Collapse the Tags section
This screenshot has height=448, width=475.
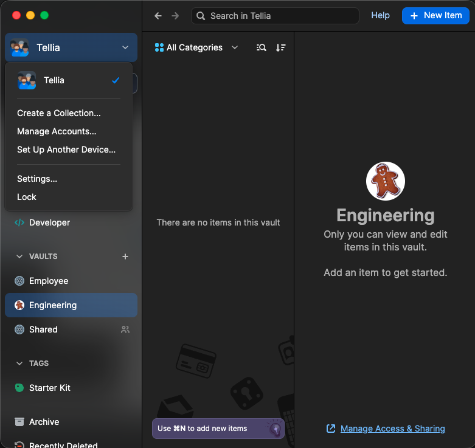point(19,364)
